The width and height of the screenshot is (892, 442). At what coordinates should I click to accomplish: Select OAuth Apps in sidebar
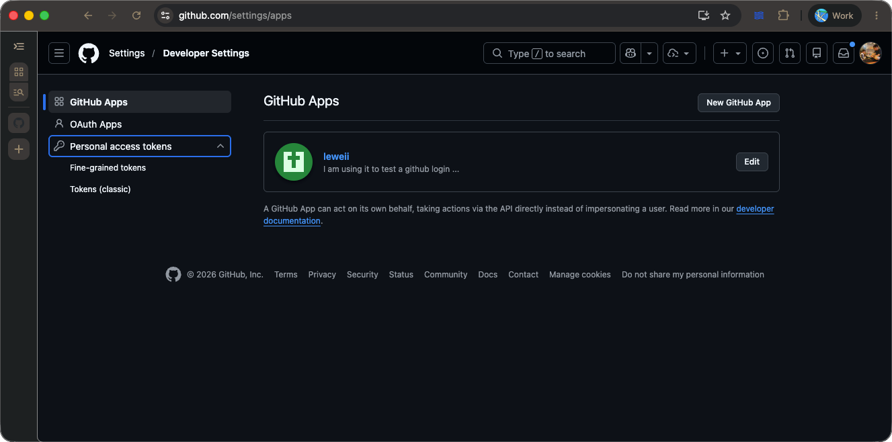coord(140,124)
